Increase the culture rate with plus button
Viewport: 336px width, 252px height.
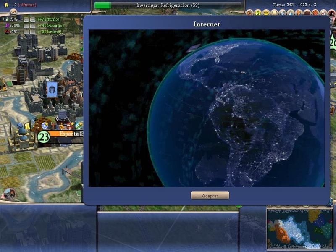(26, 26)
